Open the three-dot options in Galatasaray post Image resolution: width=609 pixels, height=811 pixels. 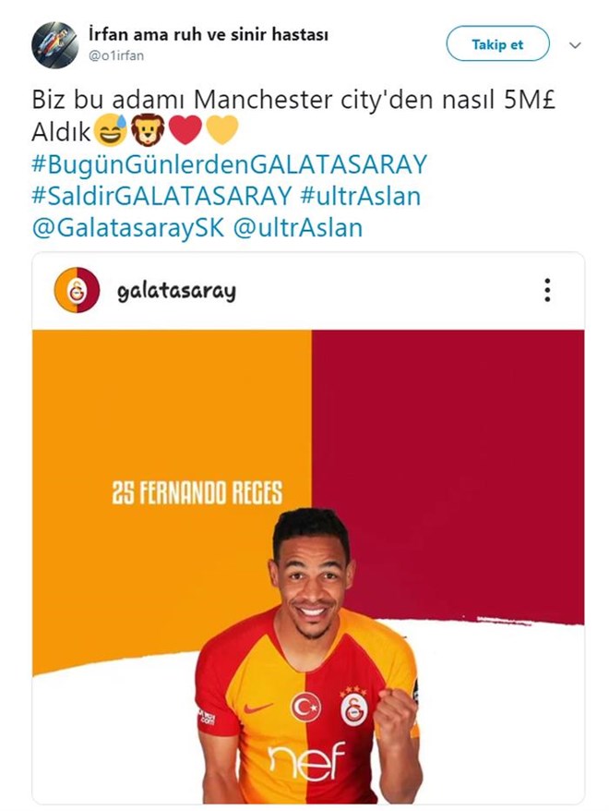point(547,290)
